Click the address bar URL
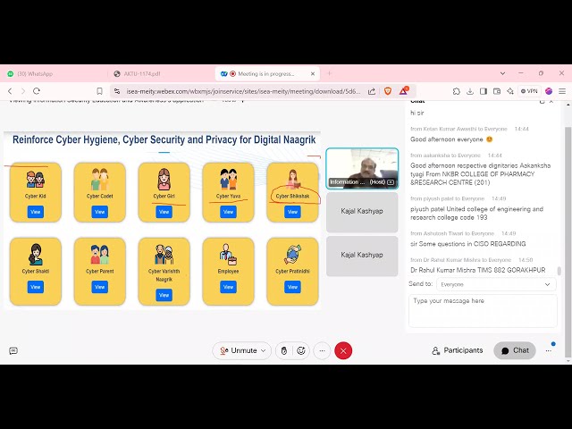 click(243, 91)
